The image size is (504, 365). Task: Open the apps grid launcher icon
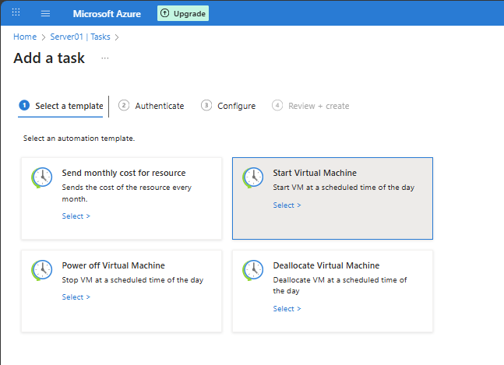pos(16,13)
